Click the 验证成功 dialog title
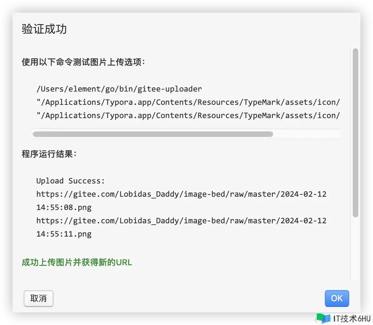 (x=44, y=29)
